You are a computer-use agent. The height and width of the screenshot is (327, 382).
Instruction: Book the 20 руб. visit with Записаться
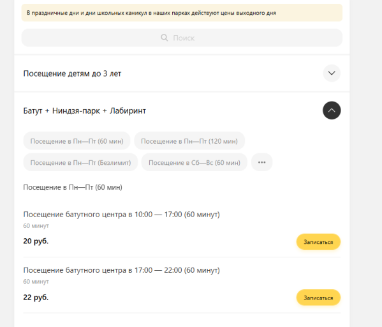tap(318, 242)
